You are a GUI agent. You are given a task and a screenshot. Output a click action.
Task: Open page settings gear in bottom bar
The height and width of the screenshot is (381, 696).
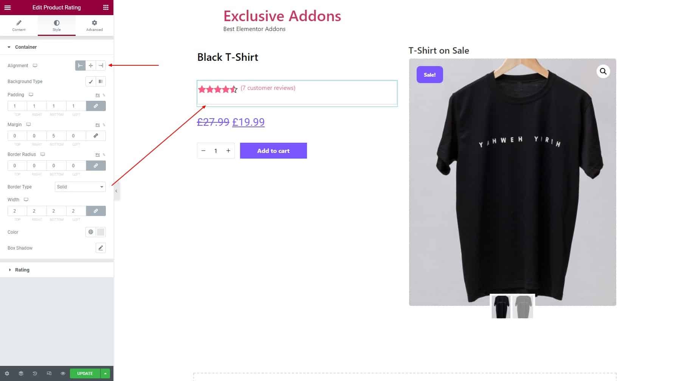click(7, 373)
